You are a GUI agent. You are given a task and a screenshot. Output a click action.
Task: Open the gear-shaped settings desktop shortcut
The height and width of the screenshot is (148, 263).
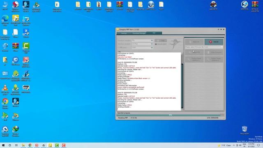pos(5,131)
